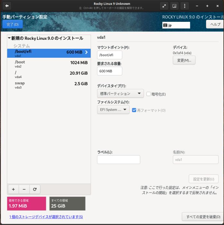Click the chevron arrow on the /boot/efi row
The width and height of the screenshot is (224, 225).
[x=86, y=52]
